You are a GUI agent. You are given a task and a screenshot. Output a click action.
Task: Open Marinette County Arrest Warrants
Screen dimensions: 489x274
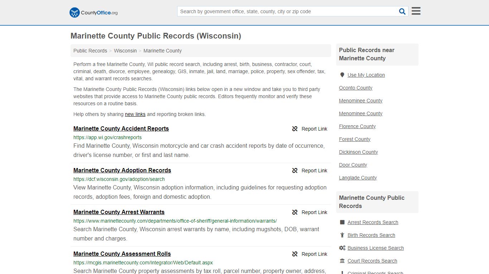click(119, 212)
